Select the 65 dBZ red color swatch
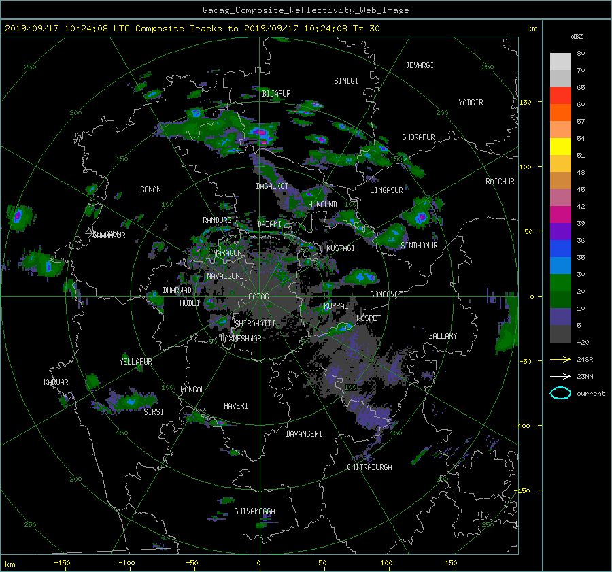This screenshot has height=572, width=612. click(x=560, y=95)
